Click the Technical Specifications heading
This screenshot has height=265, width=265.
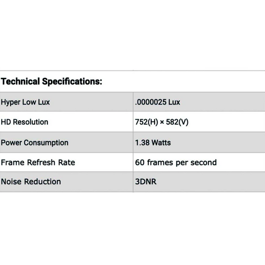51,82
